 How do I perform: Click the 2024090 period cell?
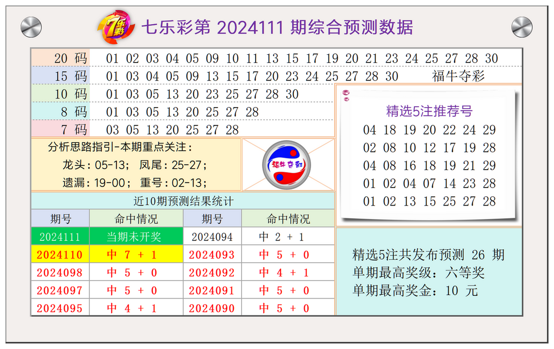[x=212, y=308]
